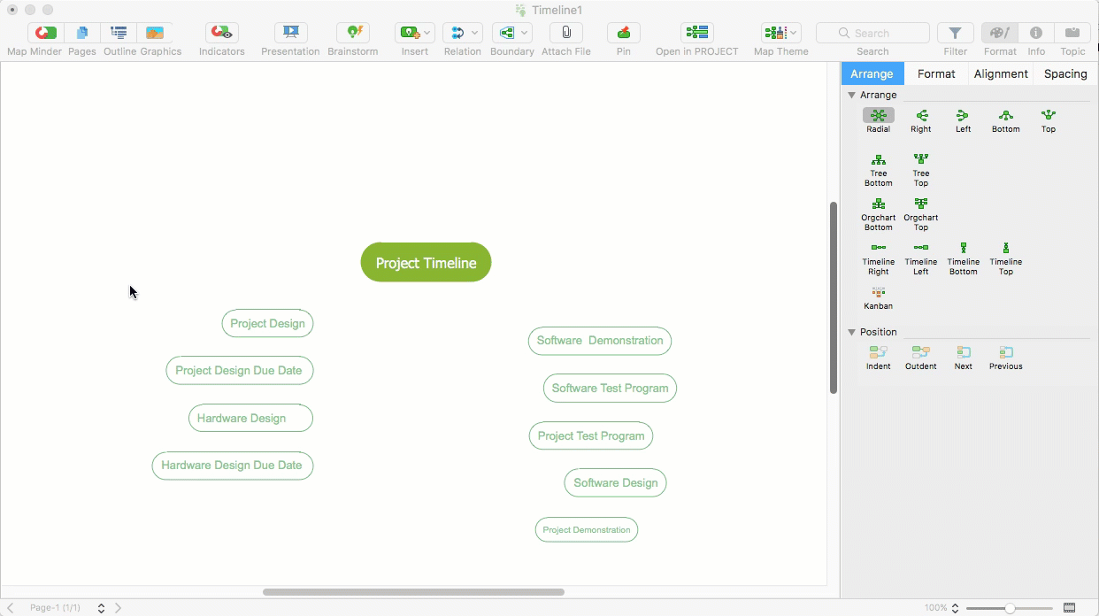Click the Map Theme icon
This screenshot has height=616, width=1099.
tap(775, 33)
